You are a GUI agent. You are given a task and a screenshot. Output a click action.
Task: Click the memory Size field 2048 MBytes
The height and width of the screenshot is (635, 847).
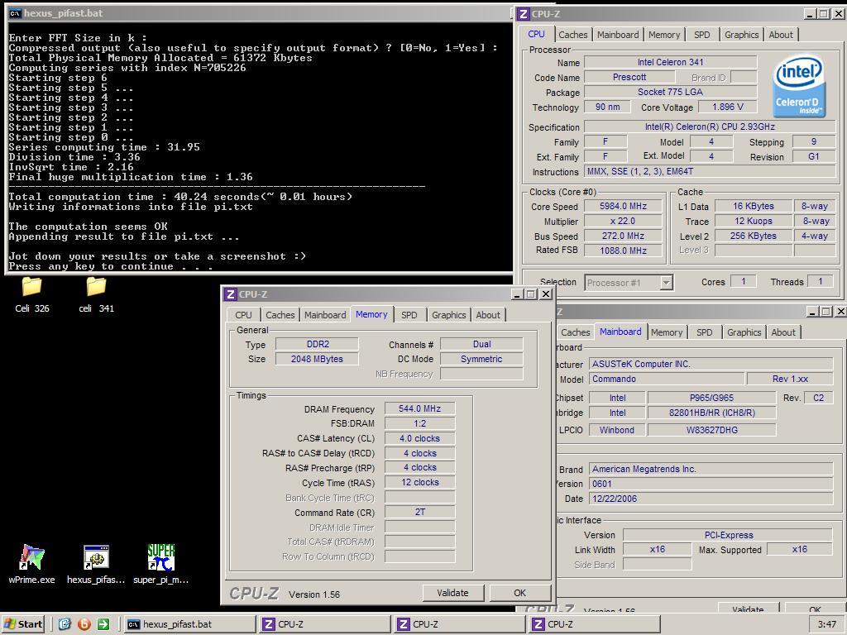pyautogui.click(x=317, y=359)
